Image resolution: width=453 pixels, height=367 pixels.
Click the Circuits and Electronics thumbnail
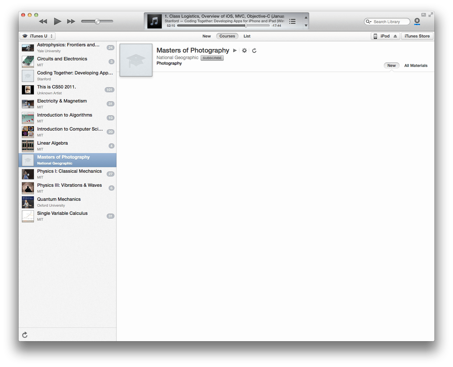[28, 62]
